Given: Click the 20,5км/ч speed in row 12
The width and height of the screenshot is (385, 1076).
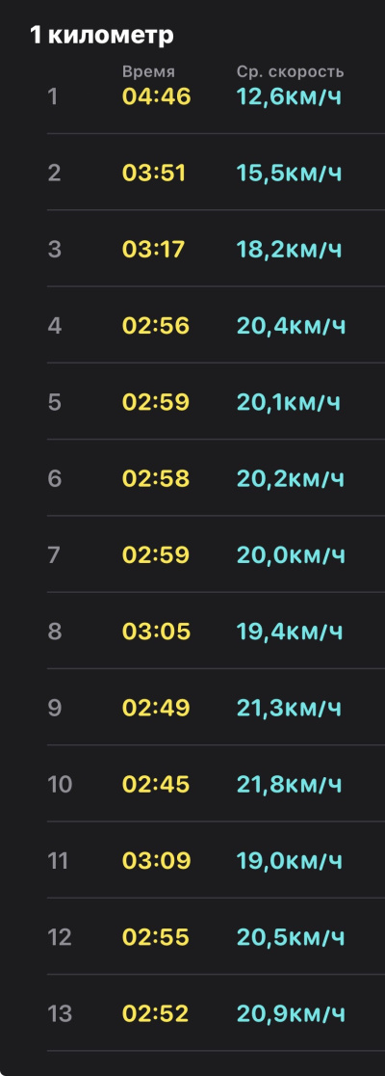Looking at the screenshot, I should (291, 937).
